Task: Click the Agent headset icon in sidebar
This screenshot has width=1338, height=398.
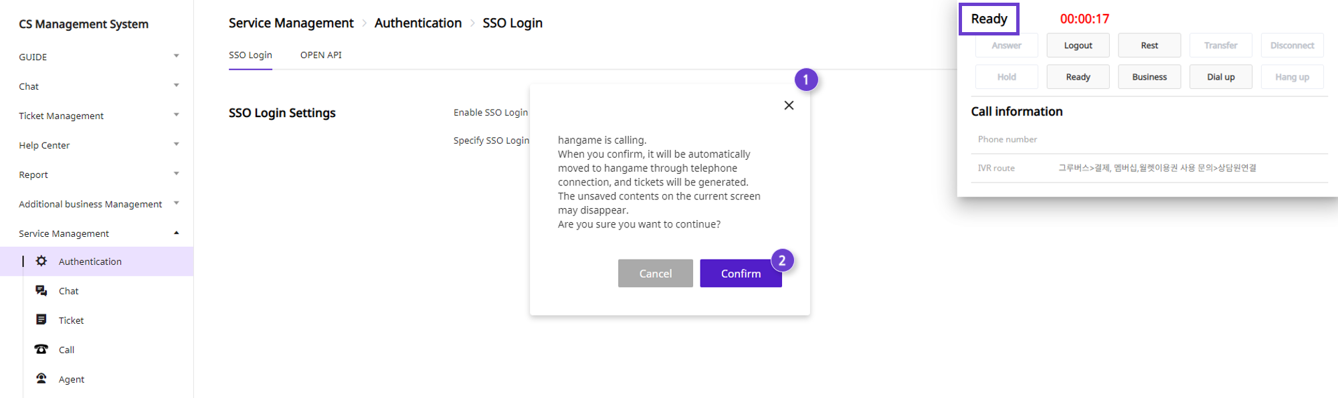Action: click(41, 379)
